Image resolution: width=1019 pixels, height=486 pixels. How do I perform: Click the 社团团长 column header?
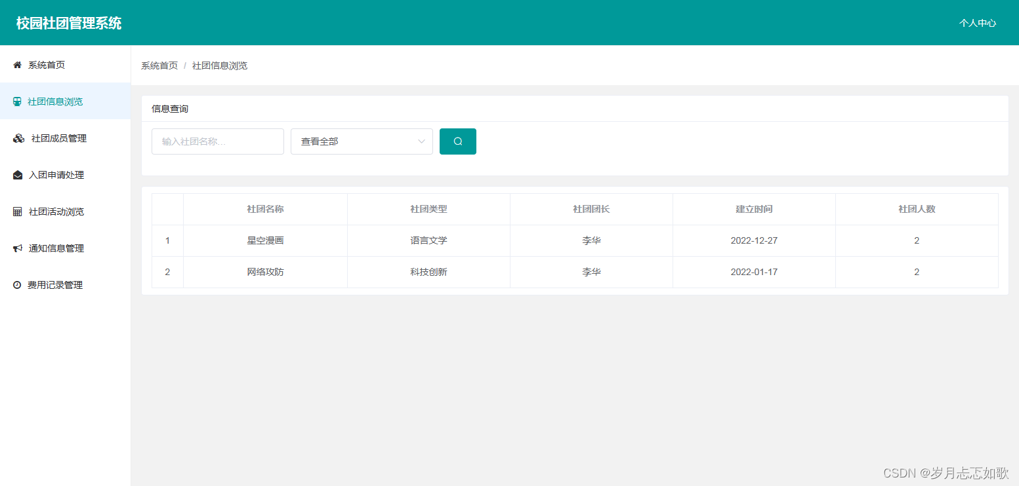tap(591, 209)
